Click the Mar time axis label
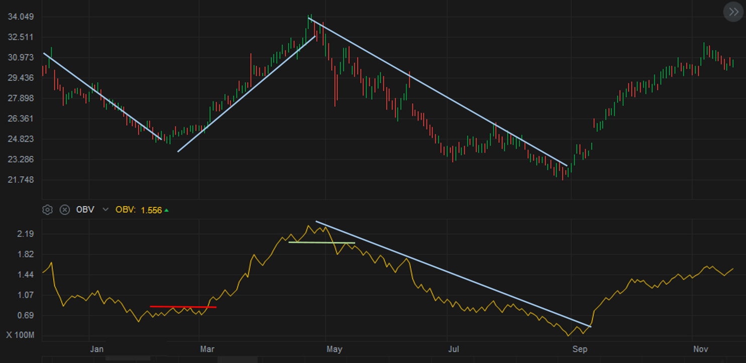746x363 pixels. (x=207, y=349)
